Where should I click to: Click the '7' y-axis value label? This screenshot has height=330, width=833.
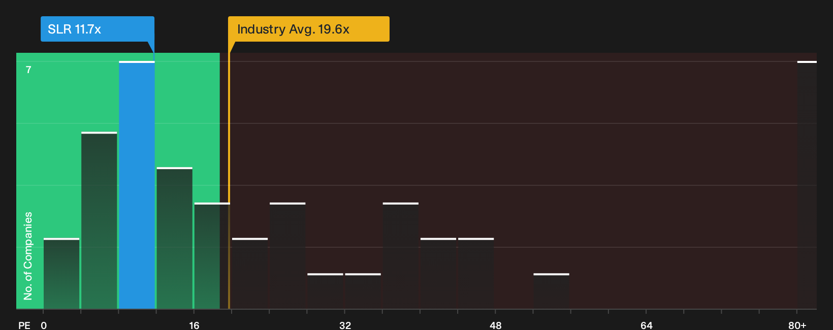(28, 70)
